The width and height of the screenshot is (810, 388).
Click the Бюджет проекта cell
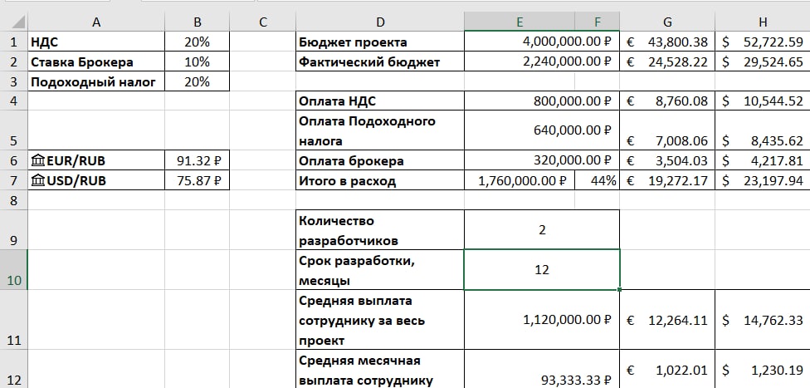[380, 42]
